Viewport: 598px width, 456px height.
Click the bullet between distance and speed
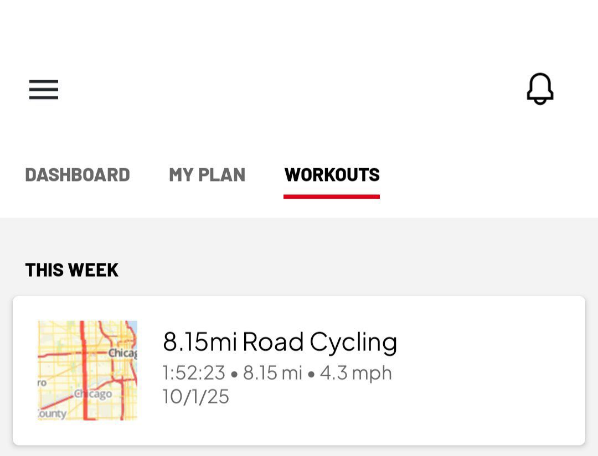[311, 374]
